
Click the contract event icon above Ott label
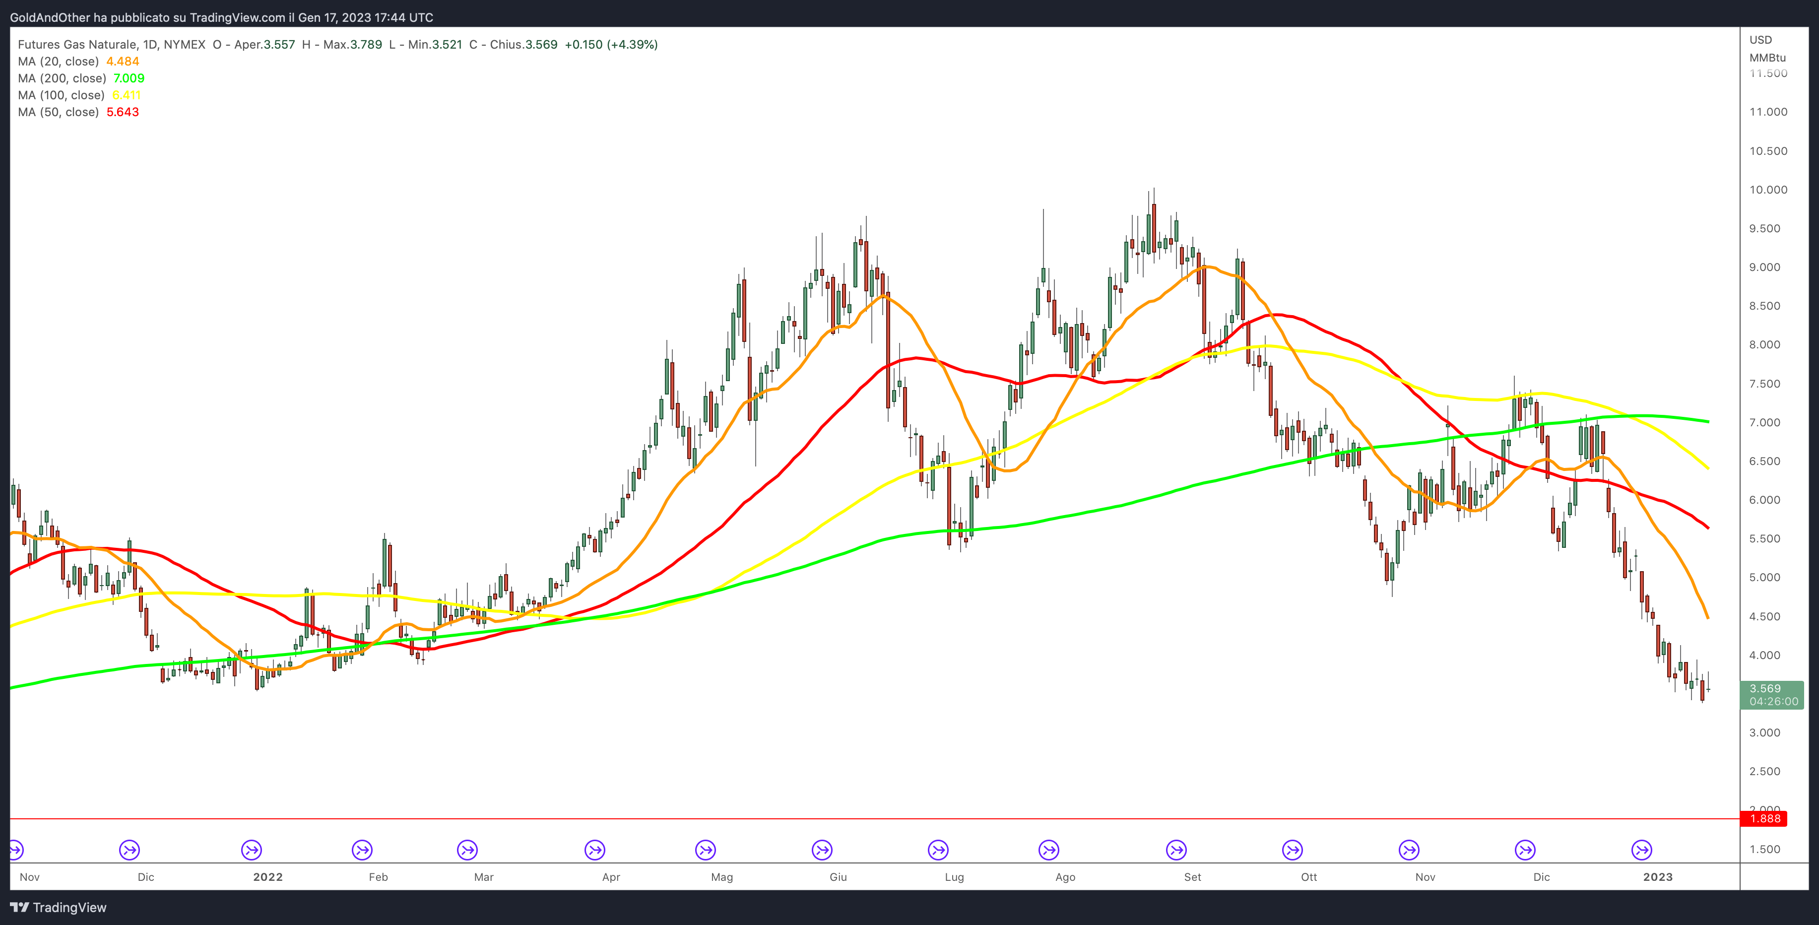[1293, 850]
